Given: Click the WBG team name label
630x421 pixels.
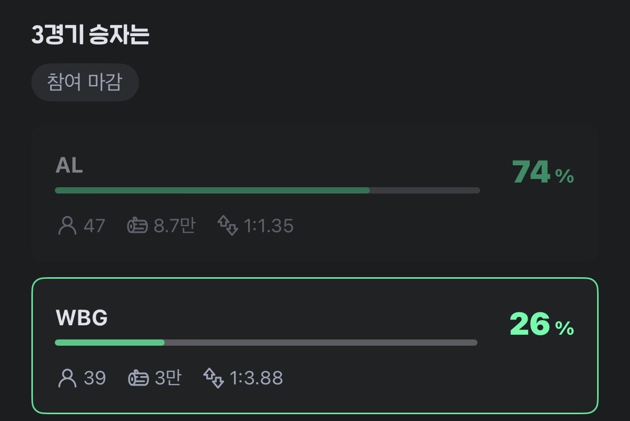Looking at the screenshot, I should pyautogui.click(x=81, y=317).
